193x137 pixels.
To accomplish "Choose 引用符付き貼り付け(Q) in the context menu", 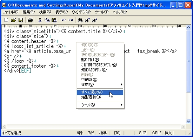I will [100, 64].
